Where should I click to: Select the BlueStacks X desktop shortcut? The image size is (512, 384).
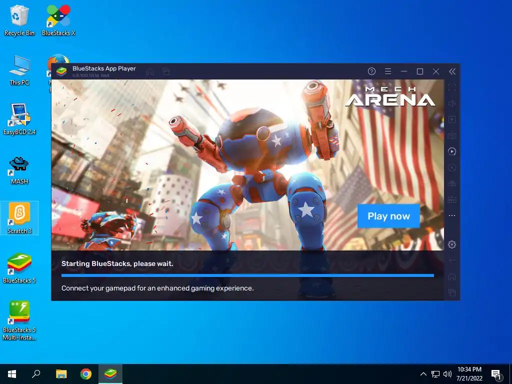[x=58, y=20]
